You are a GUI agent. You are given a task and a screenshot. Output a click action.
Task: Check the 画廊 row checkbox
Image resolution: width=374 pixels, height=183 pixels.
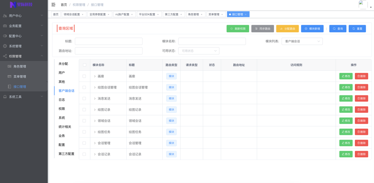pos(84,76)
